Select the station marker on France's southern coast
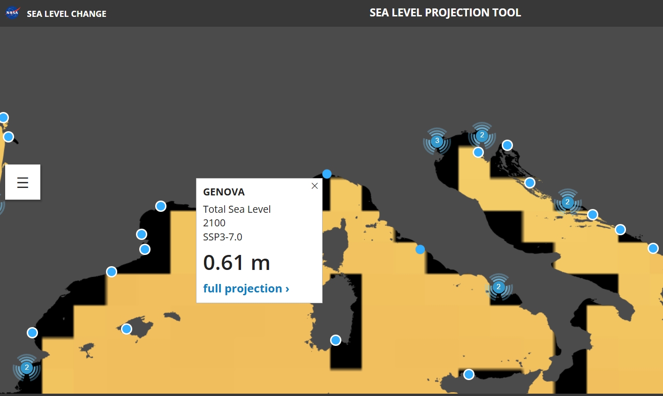Image resolution: width=663 pixels, height=396 pixels. [x=161, y=206]
